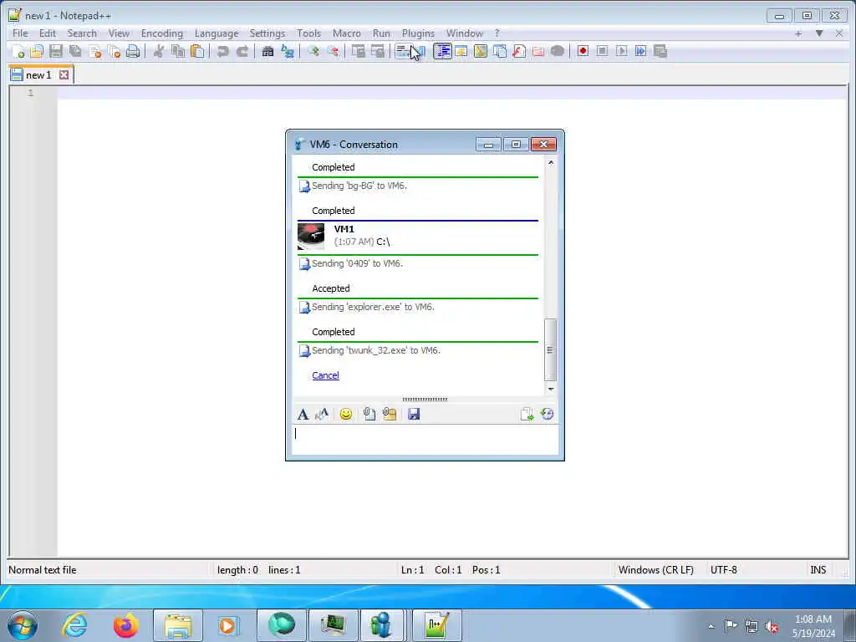Toggle file monitoring (tail) icon
Image resolution: width=856 pixels, height=642 pixels.
coord(558,51)
